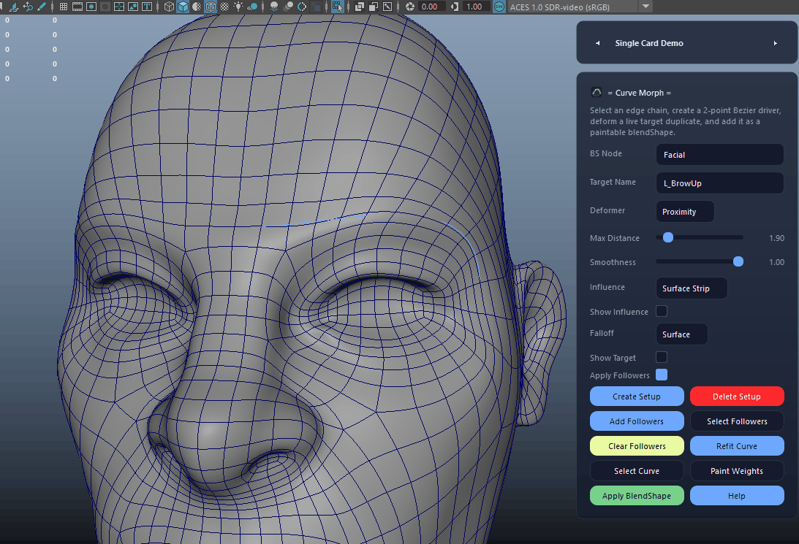Click the Max Distance slider handle
Image resolution: width=799 pixels, height=544 pixels.
click(x=668, y=237)
